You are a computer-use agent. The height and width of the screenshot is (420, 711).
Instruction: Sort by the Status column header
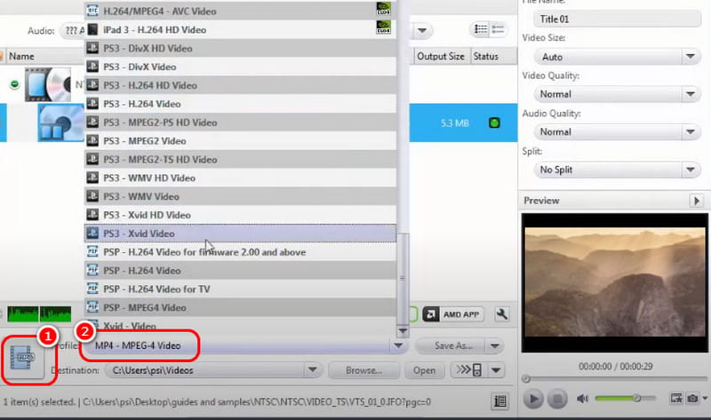point(494,56)
